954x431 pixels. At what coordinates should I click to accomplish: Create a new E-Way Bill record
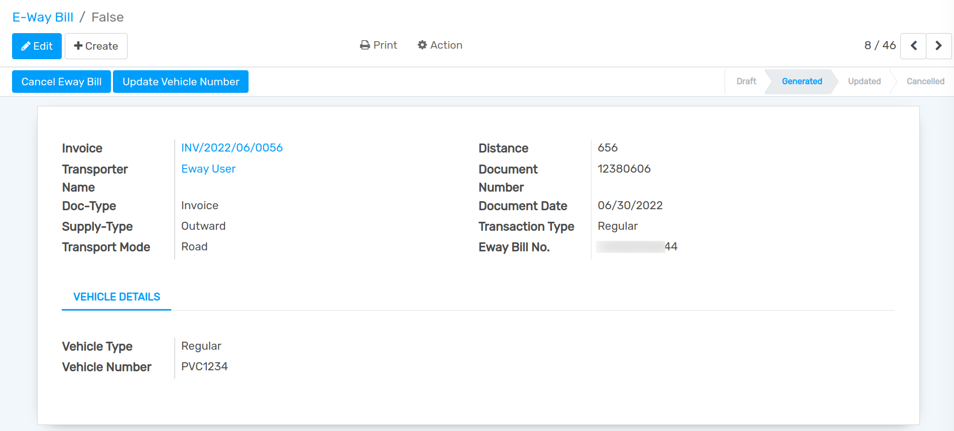coord(96,46)
